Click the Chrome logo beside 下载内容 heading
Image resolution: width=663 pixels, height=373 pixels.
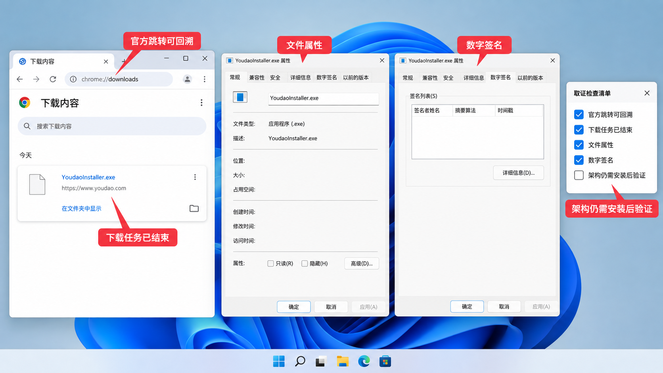click(25, 103)
